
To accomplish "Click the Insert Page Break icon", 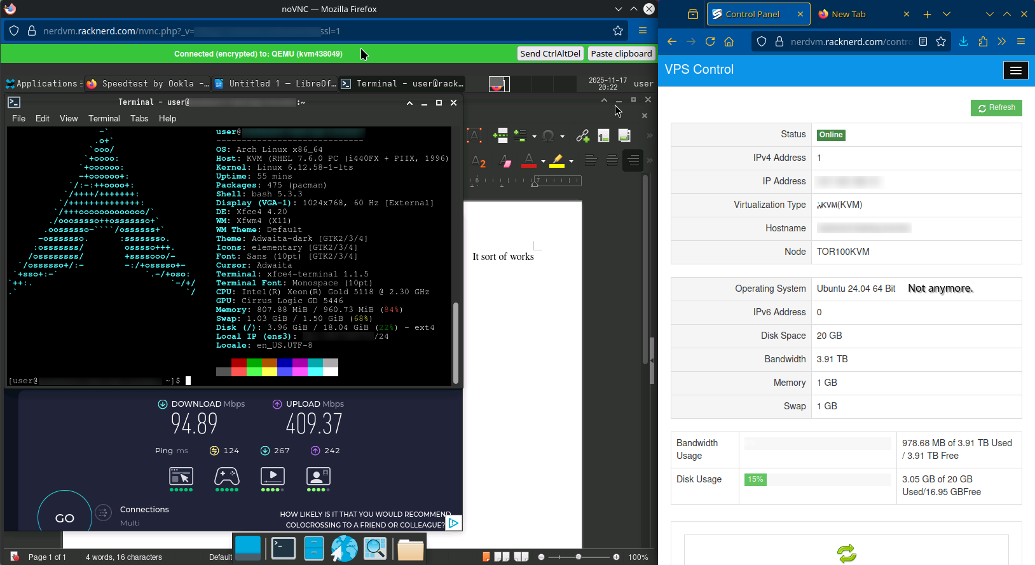I will pyautogui.click(x=500, y=135).
